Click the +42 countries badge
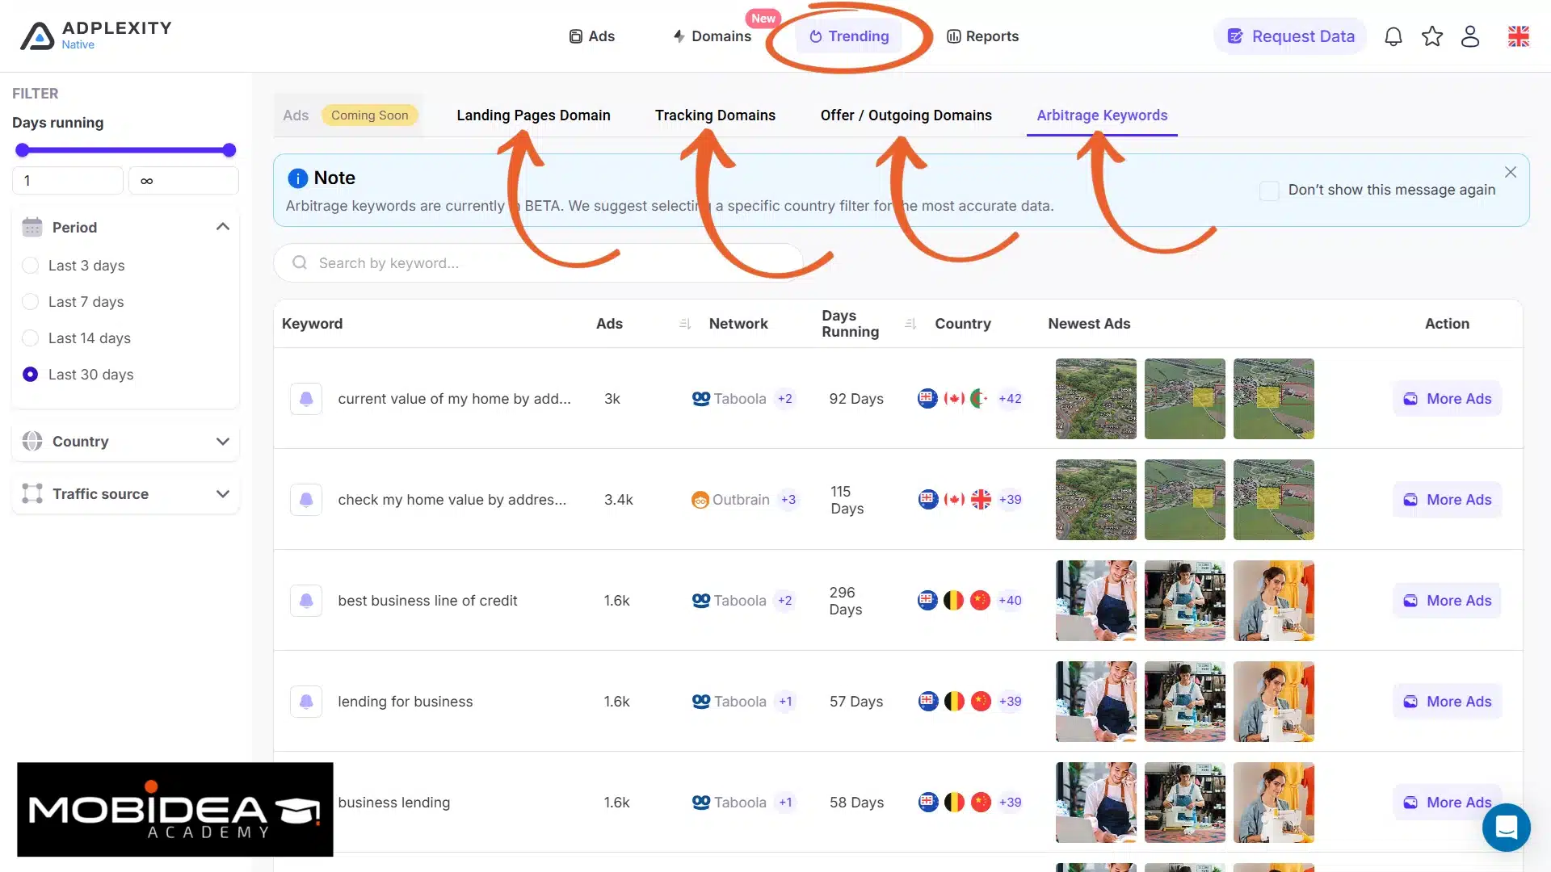The width and height of the screenshot is (1551, 872). tap(1010, 399)
